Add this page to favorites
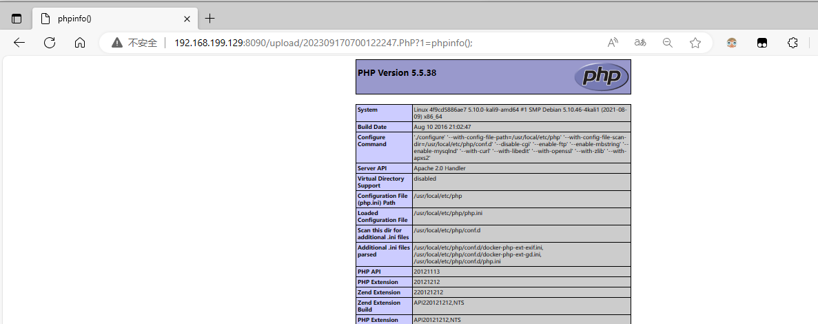The height and width of the screenshot is (324, 818). pyautogui.click(x=695, y=43)
